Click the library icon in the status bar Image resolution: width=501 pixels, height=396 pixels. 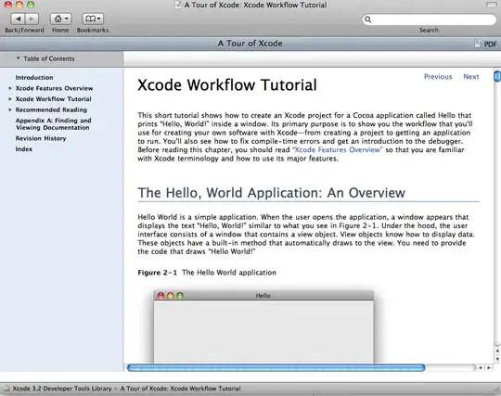click(6, 389)
